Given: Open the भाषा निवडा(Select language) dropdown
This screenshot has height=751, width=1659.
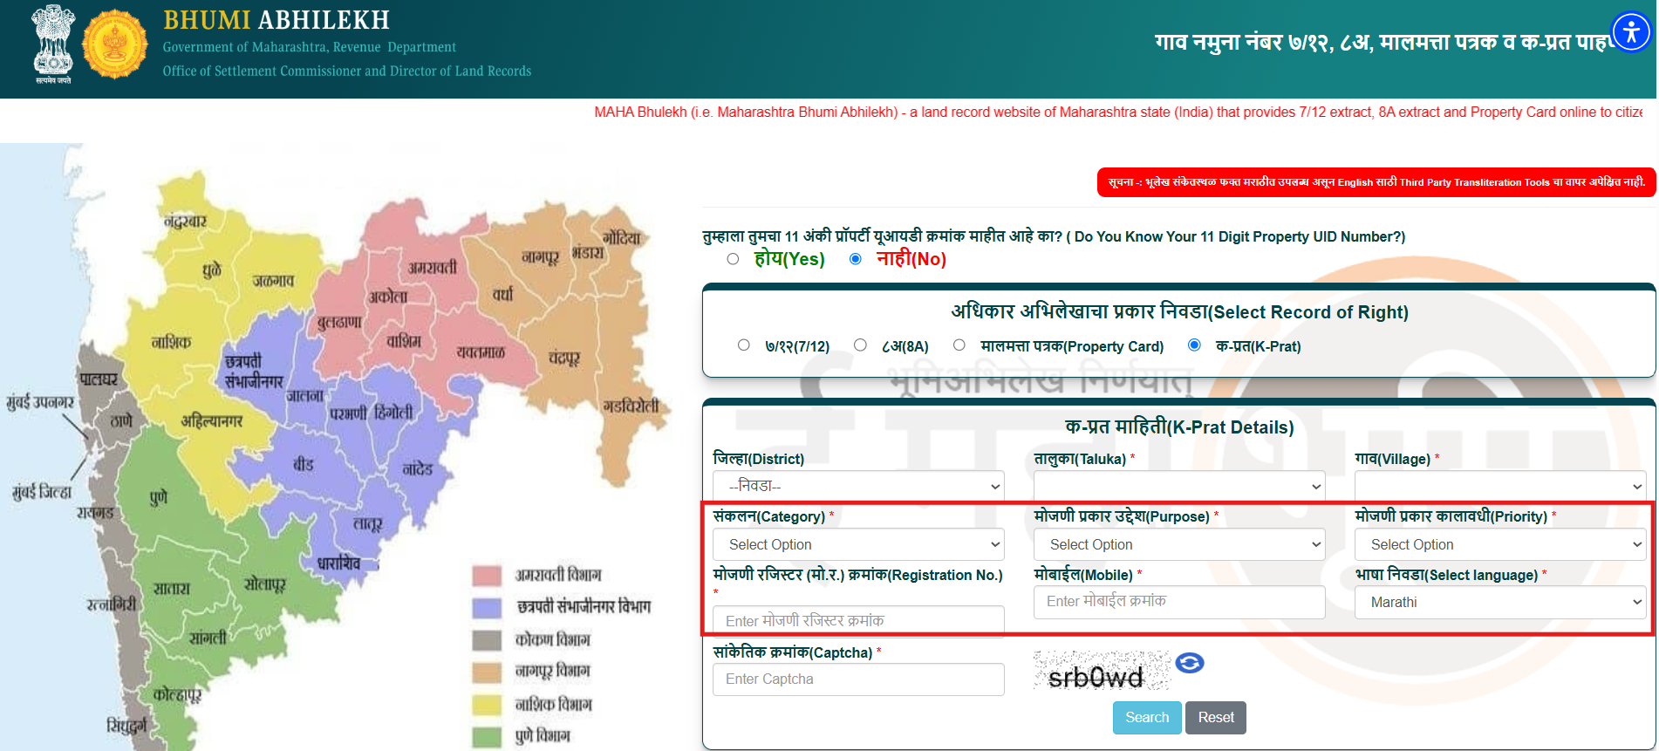Looking at the screenshot, I should coord(1500,602).
